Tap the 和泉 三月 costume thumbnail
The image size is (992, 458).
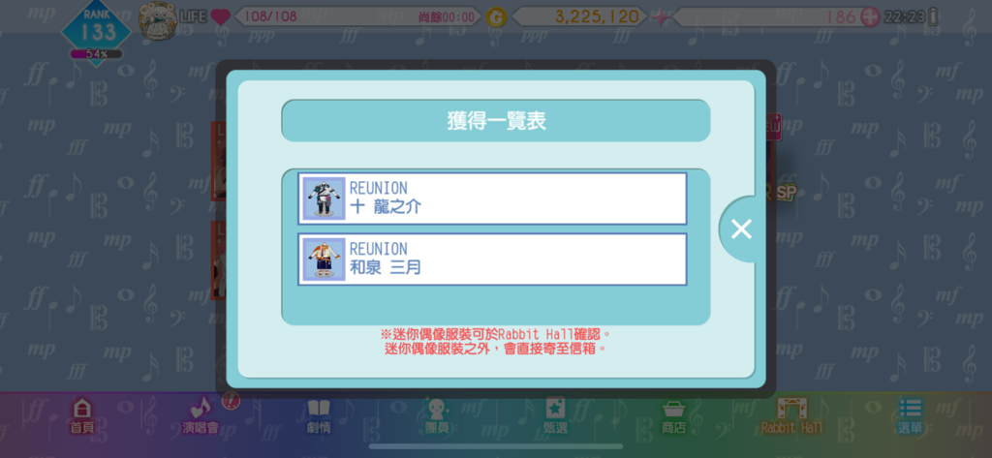tap(324, 260)
